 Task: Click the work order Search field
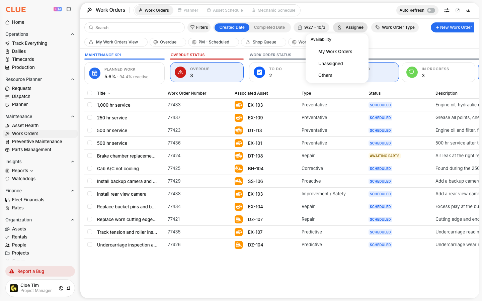coord(135,27)
